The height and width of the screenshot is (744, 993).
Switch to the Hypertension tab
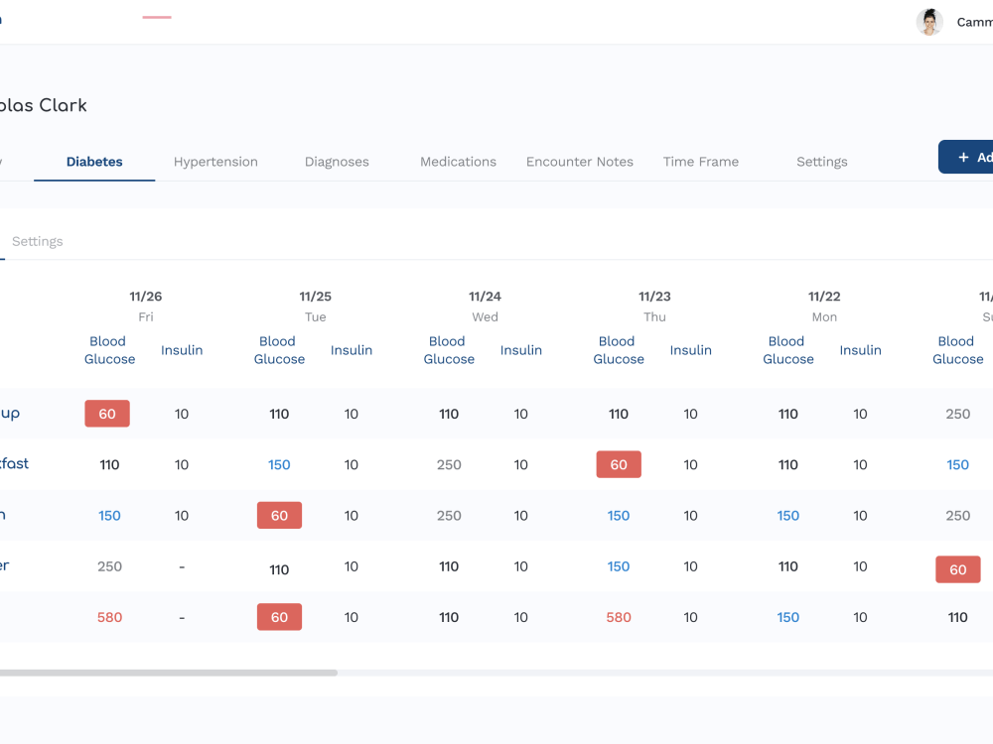215,161
